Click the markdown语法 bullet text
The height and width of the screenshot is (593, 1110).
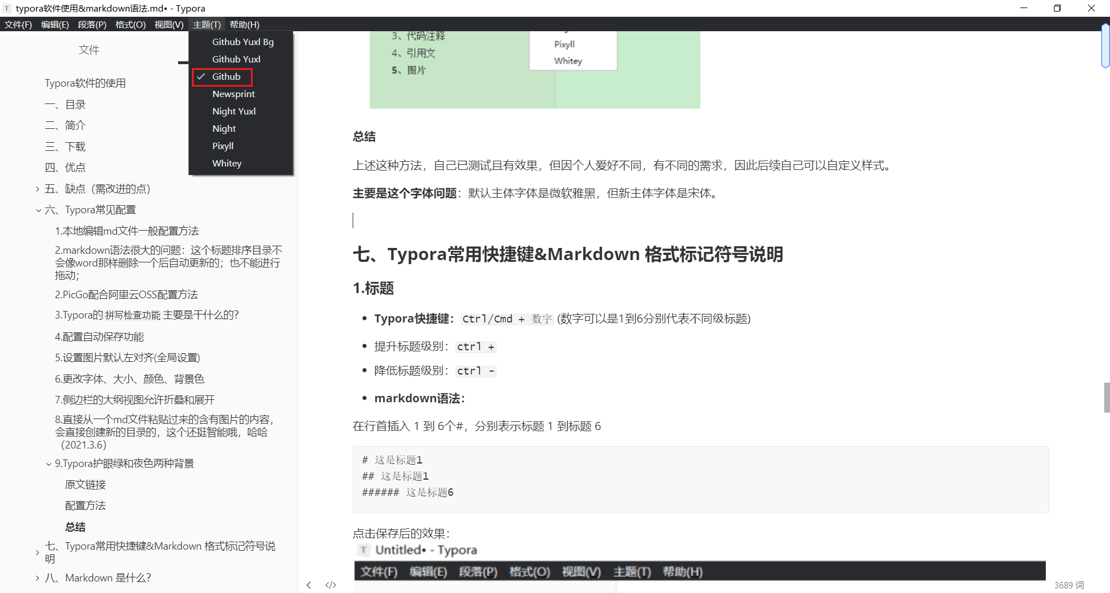coord(420,398)
